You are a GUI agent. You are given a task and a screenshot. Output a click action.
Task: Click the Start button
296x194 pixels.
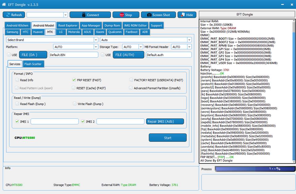pos(168,138)
